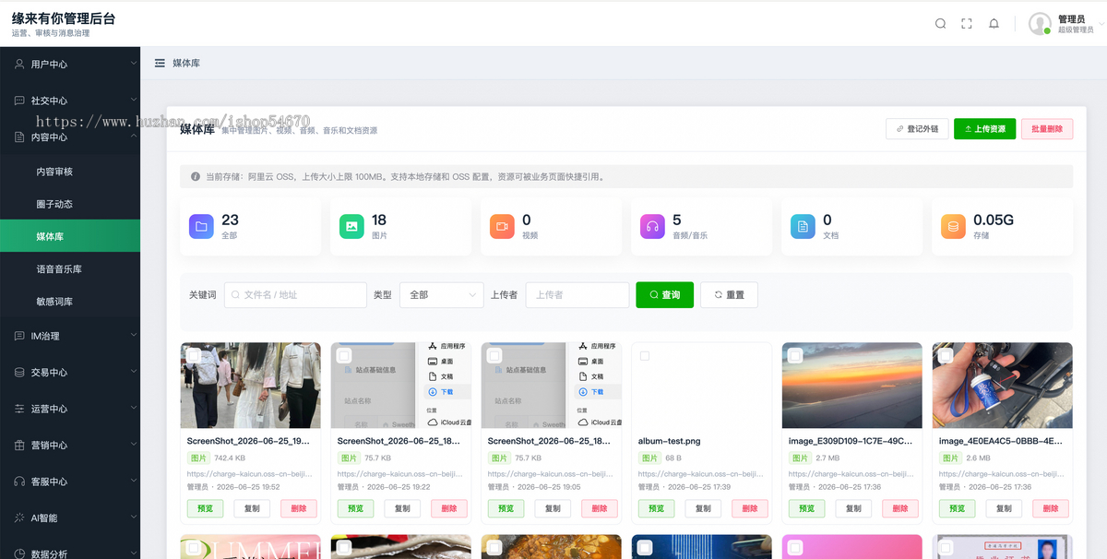Open 敏感词库 menu item
Image resolution: width=1107 pixels, height=559 pixels.
pos(70,302)
